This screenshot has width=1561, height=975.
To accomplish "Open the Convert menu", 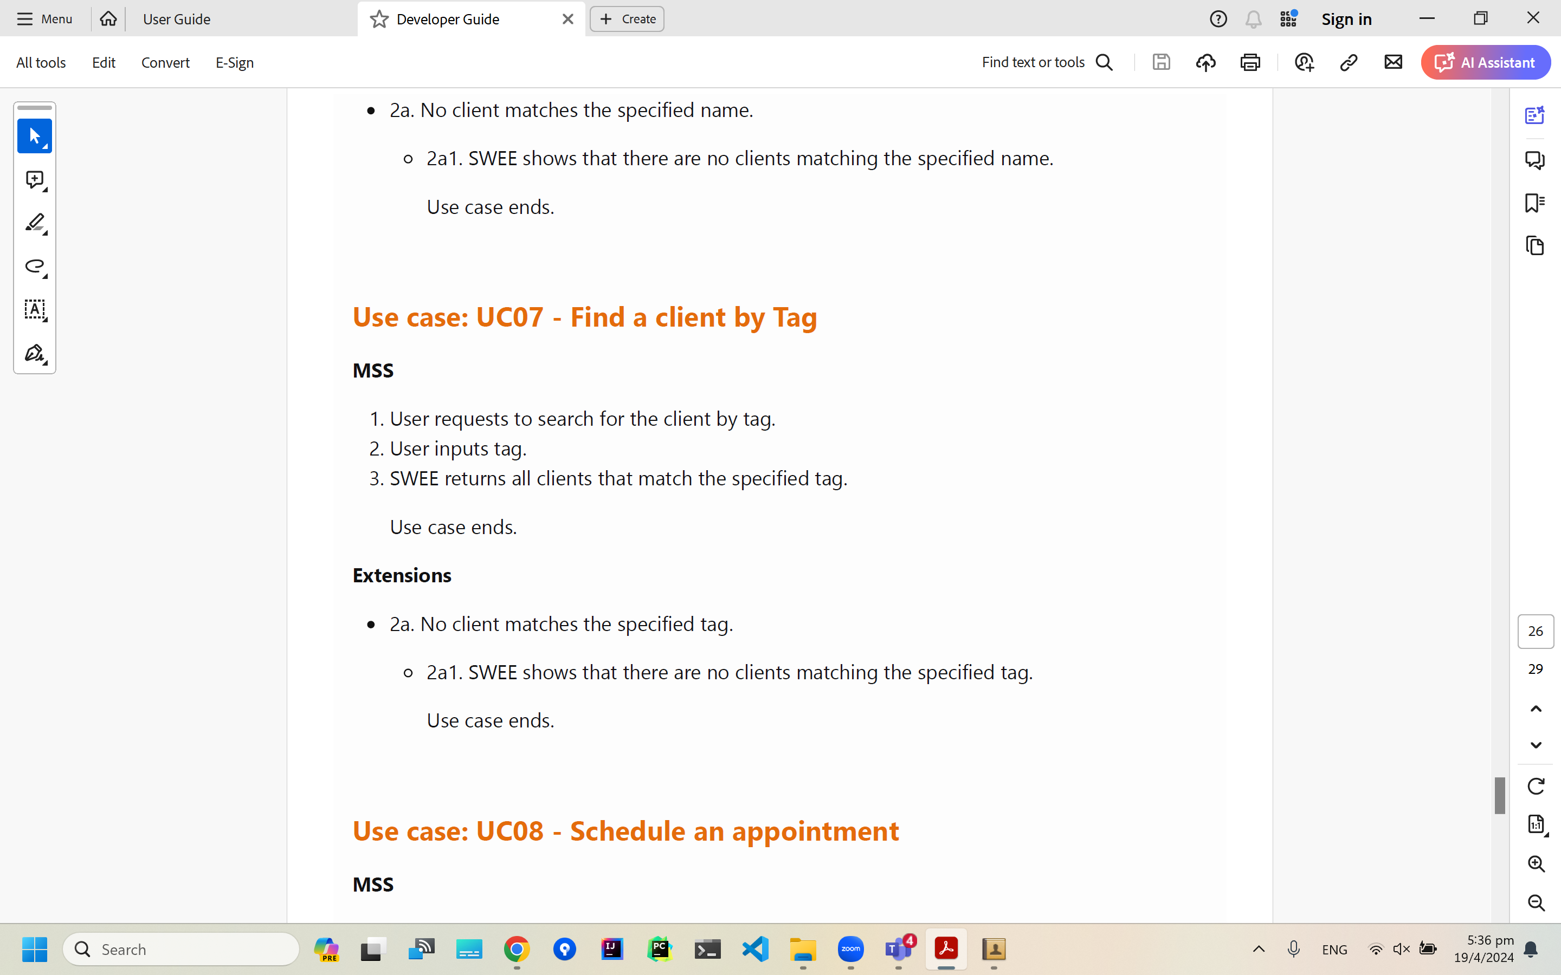I will (x=165, y=62).
